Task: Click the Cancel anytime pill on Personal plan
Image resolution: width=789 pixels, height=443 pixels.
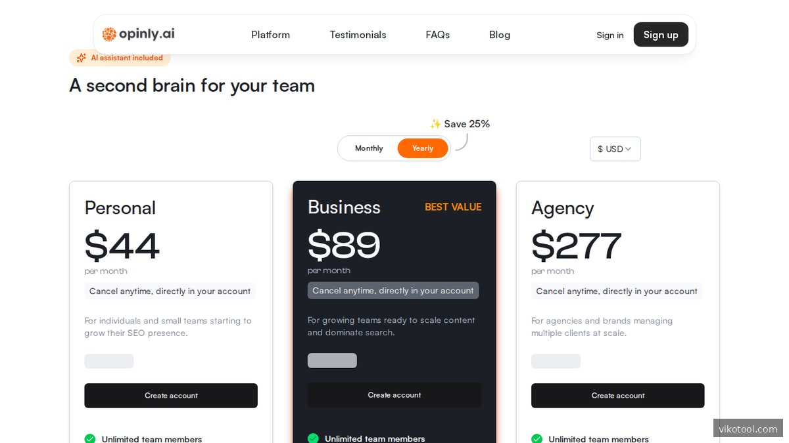Action: [x=170, y=291]
